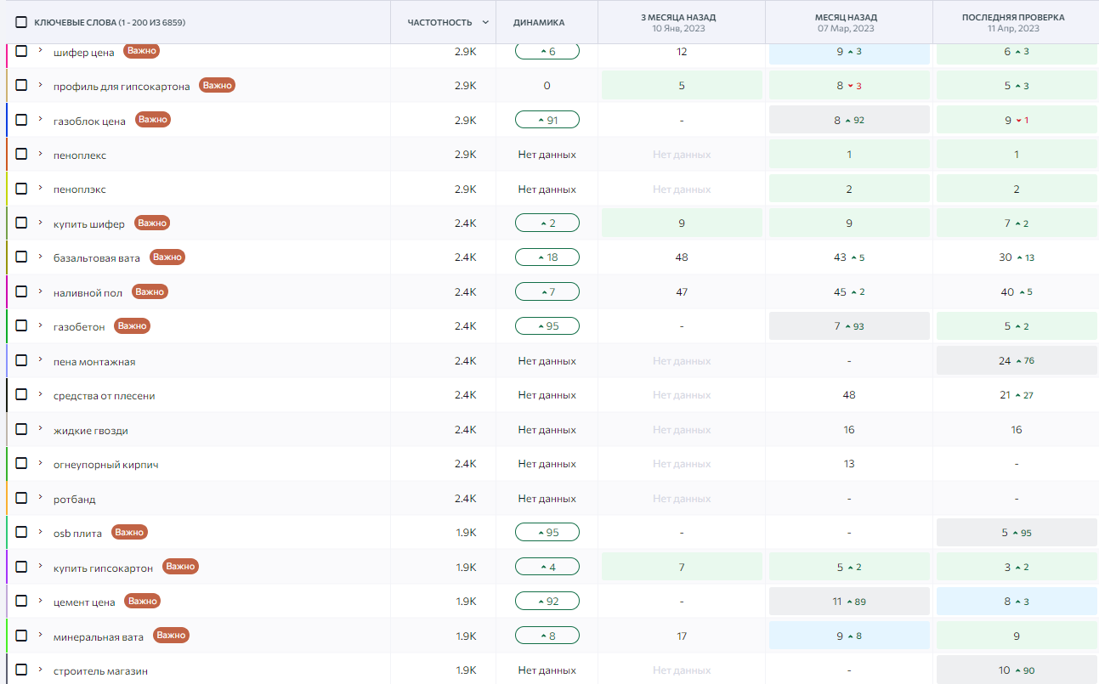Screen dimensions: 1099x684
Task: Expand the огнеупорный кирпич row
Action: tap(40, 463)
